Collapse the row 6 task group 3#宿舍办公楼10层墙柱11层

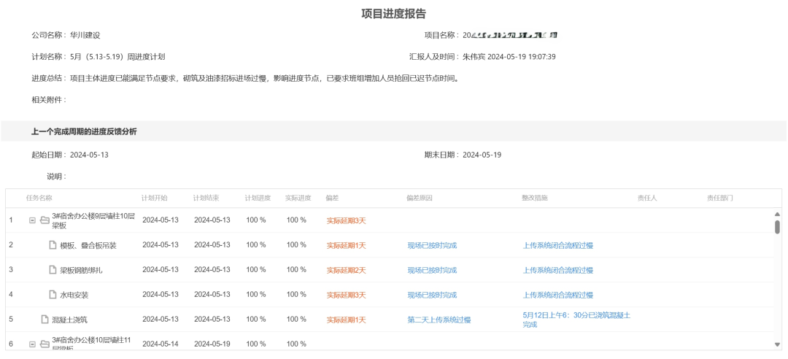(x=32, y=344)
